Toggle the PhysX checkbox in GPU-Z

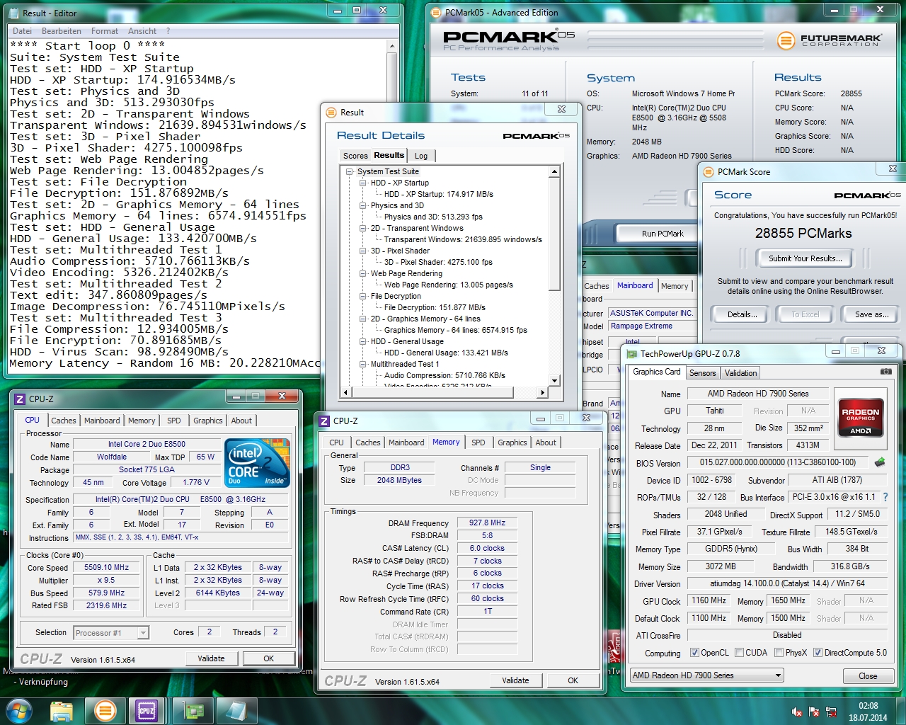click(x=779, y=653)
